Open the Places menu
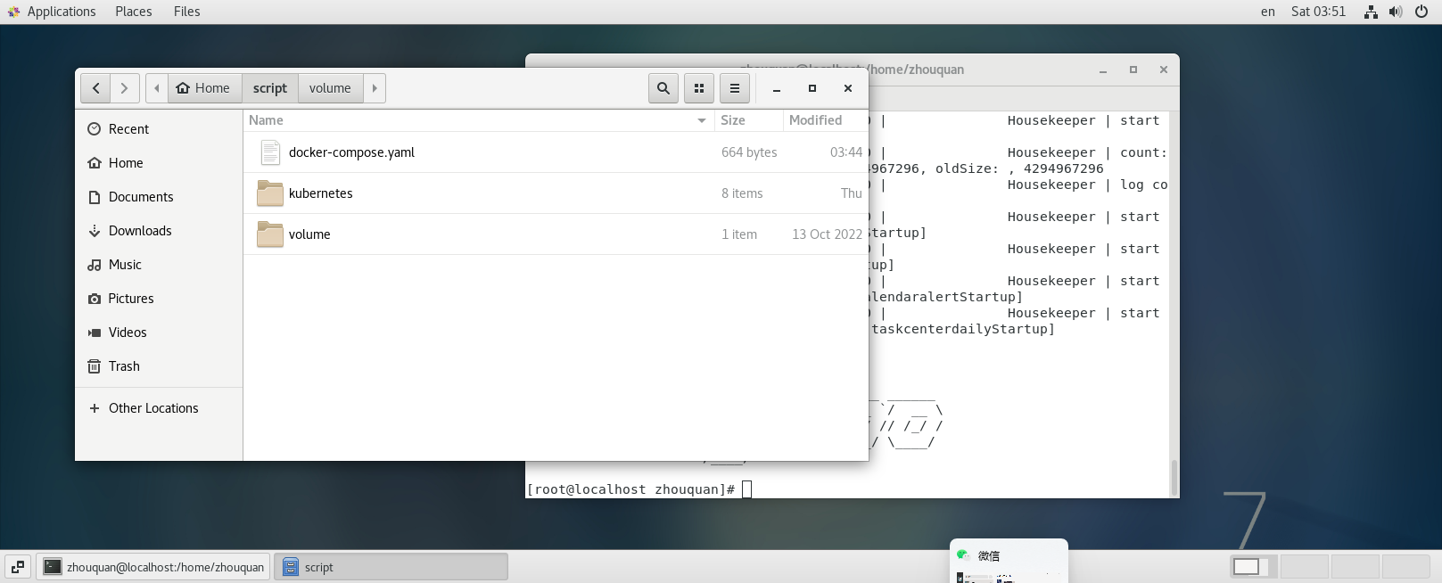The width and height of the screenshot is (1442, 583). 134,12
